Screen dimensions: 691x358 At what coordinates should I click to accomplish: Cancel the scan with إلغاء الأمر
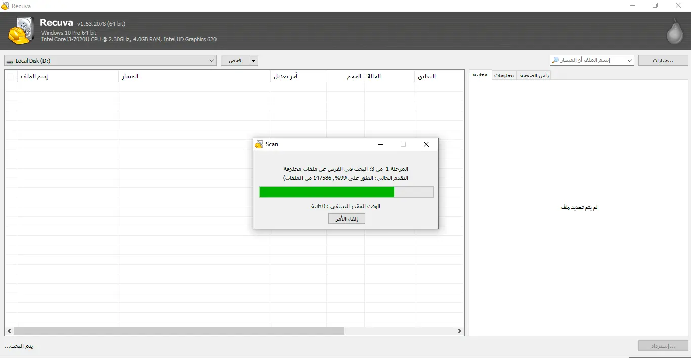click(x=346, y=218)
